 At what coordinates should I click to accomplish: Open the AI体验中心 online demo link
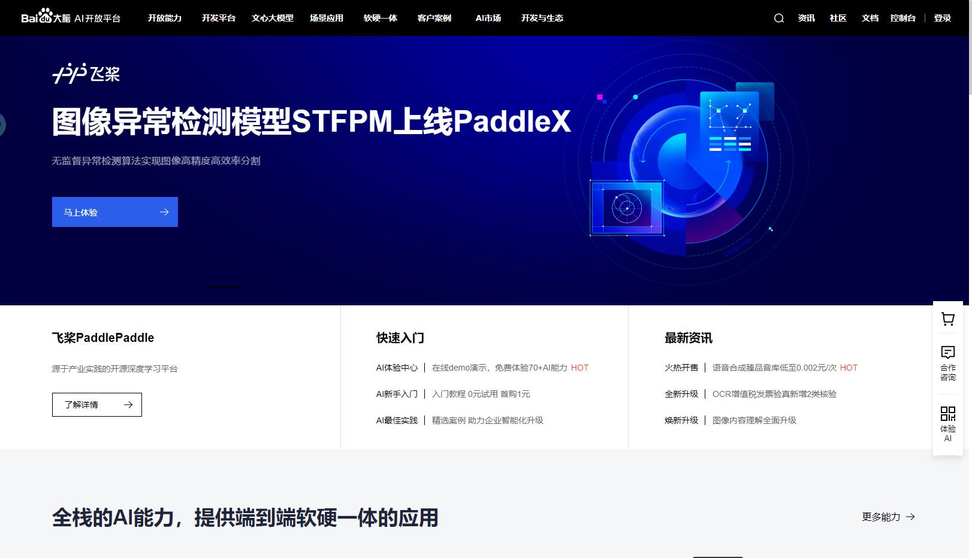[397, 368]
